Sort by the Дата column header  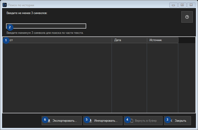[x=129, y=40]
